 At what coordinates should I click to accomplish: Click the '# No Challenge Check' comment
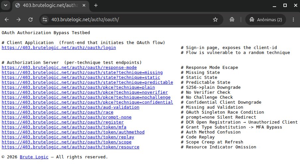[207, 97]
